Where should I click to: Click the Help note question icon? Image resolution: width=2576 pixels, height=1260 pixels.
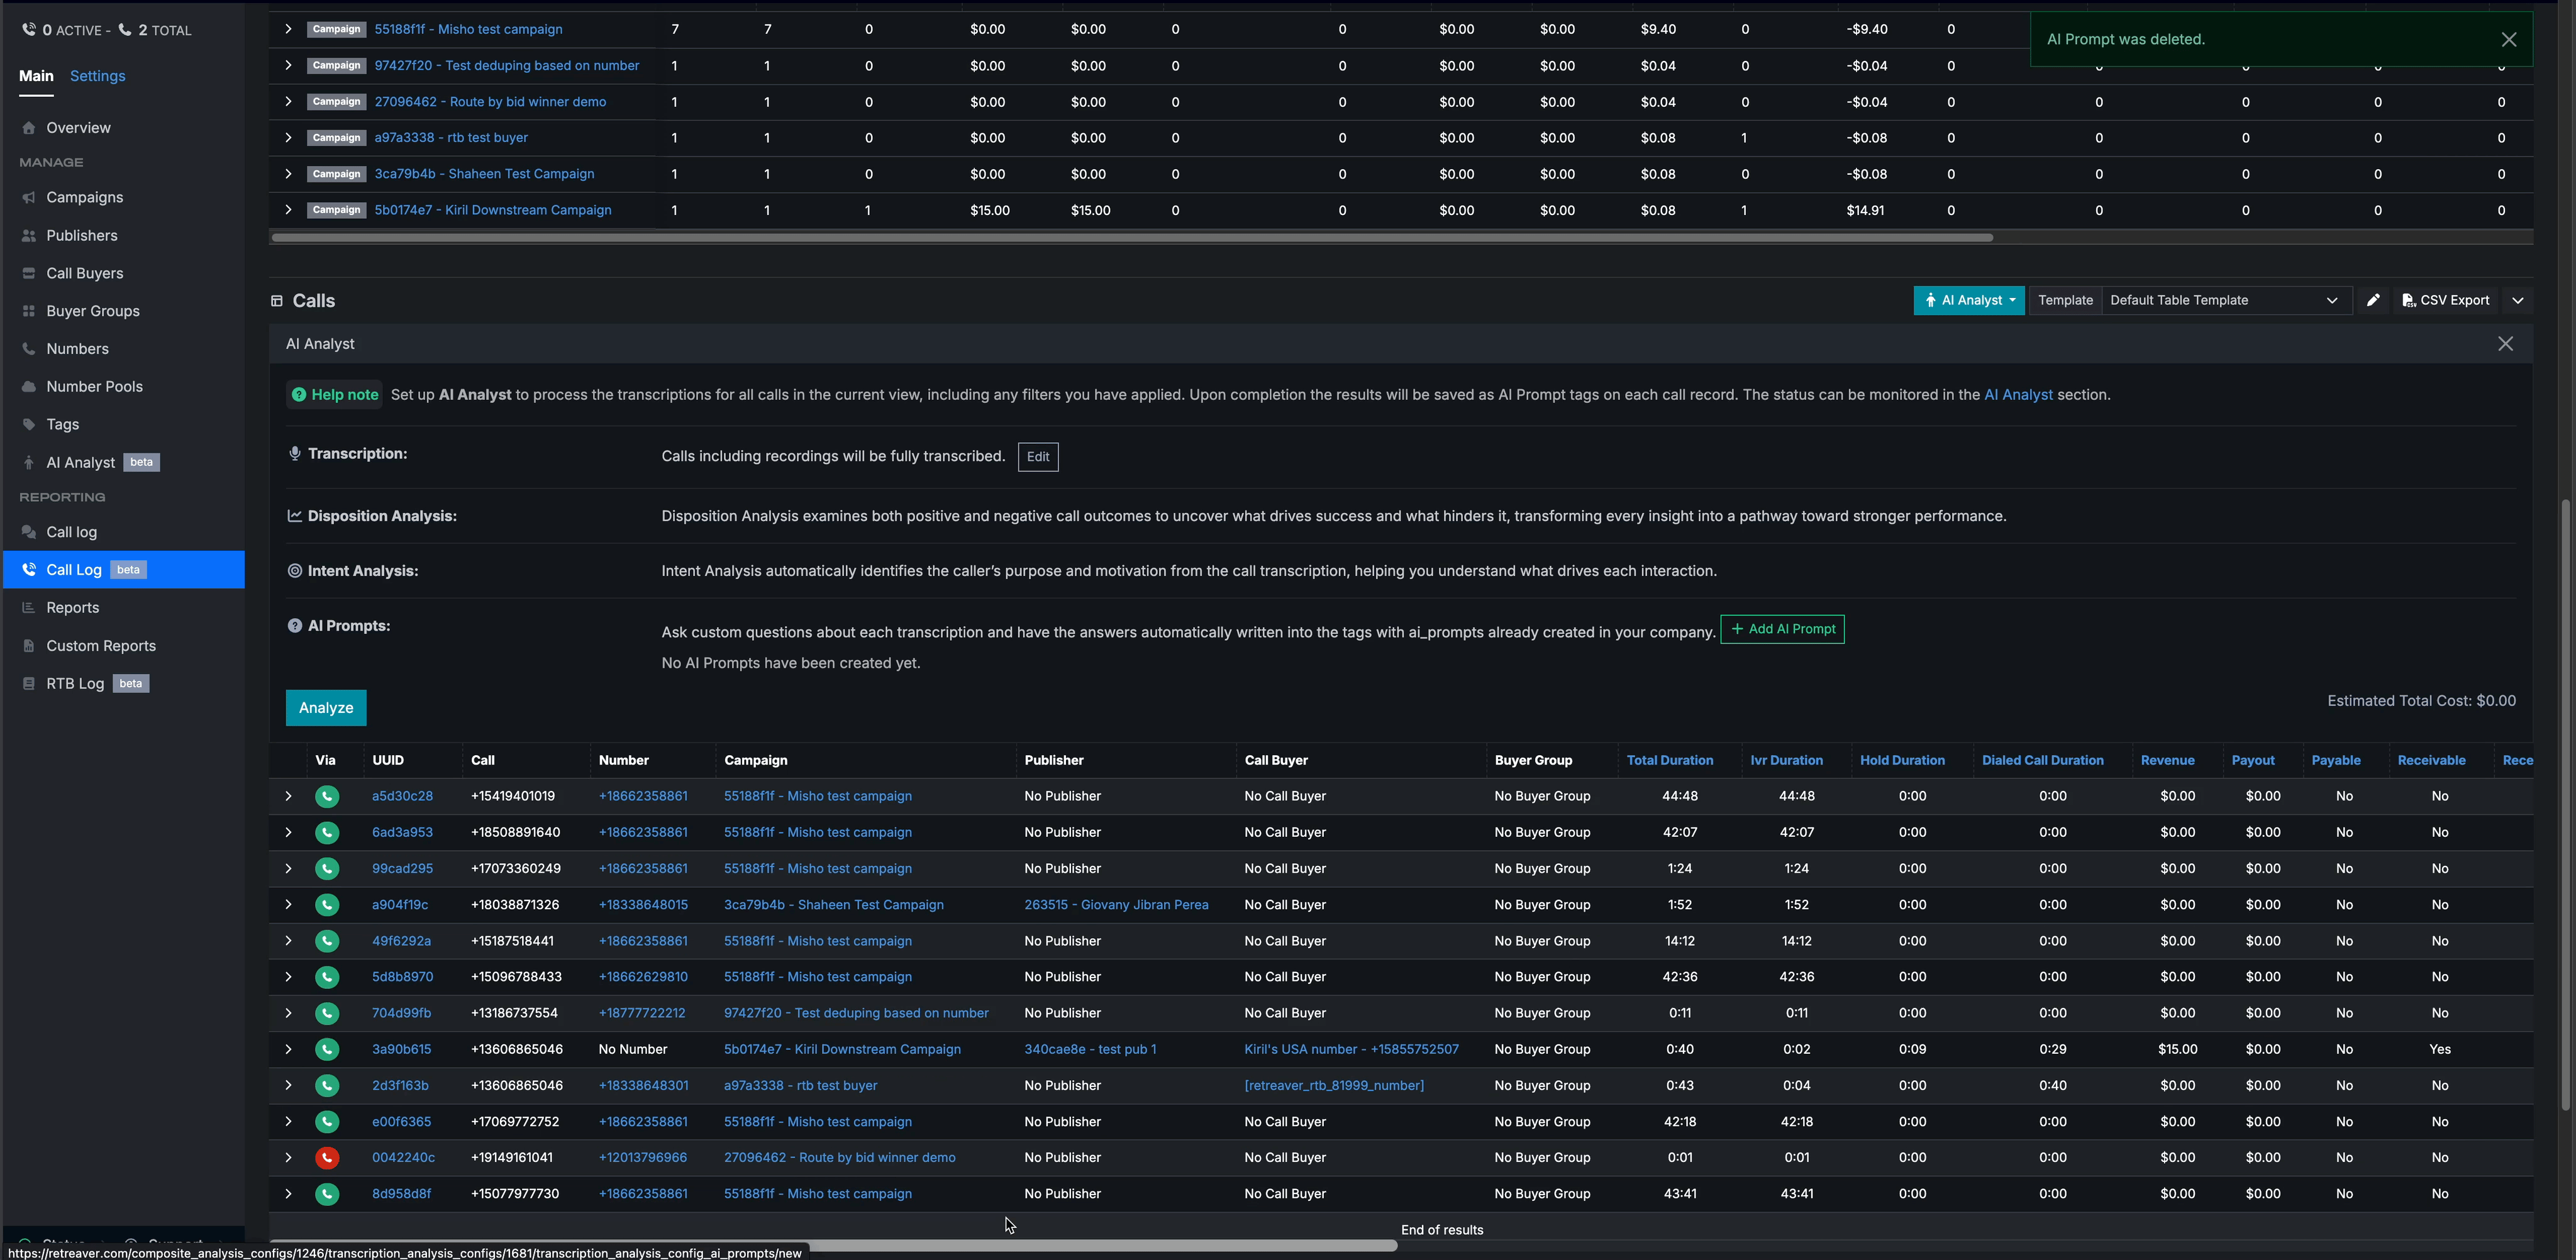click(298, 395)
